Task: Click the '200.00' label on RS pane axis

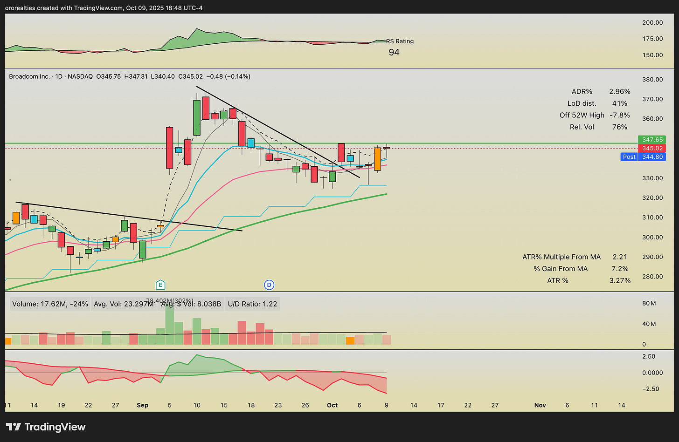Action: pos(653,22)
